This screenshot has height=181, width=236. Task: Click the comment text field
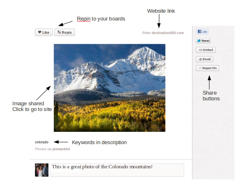click(117, 170)
